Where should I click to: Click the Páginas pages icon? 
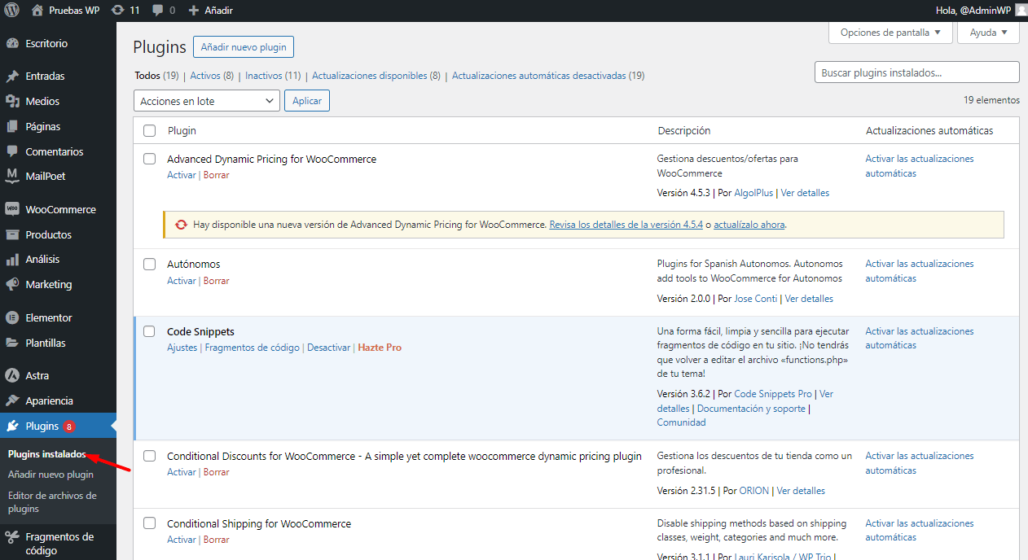click(12, 126)
